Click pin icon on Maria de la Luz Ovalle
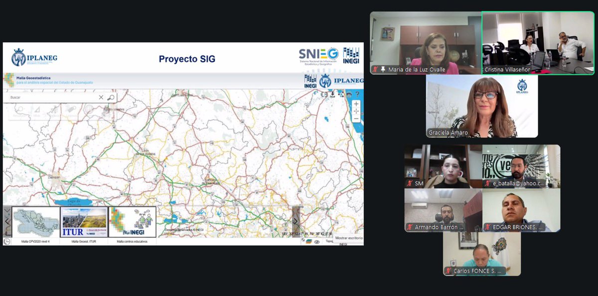This screenshot has height=296, width=598. point(383,70)
